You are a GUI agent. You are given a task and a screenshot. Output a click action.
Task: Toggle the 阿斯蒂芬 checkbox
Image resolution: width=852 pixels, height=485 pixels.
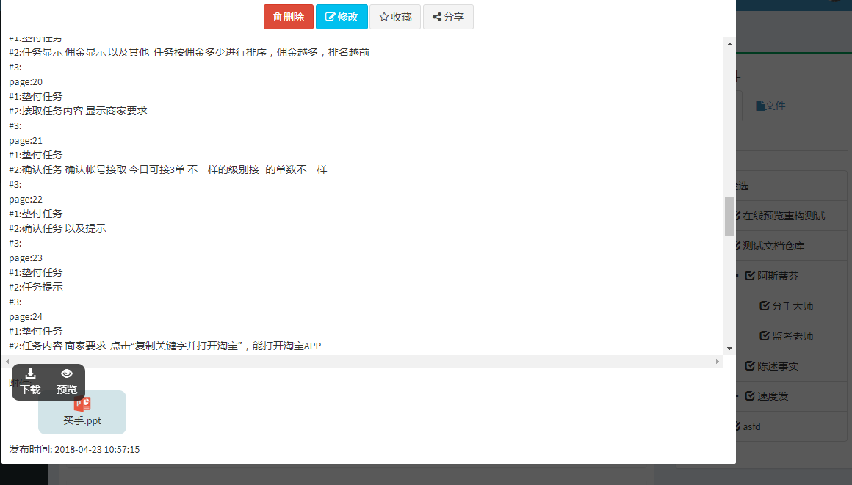pyautogui.click(x=750, y=276)
